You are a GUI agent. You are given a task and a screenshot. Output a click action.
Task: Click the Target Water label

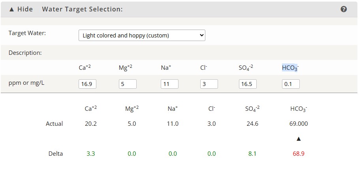click(x=27, y=33)
